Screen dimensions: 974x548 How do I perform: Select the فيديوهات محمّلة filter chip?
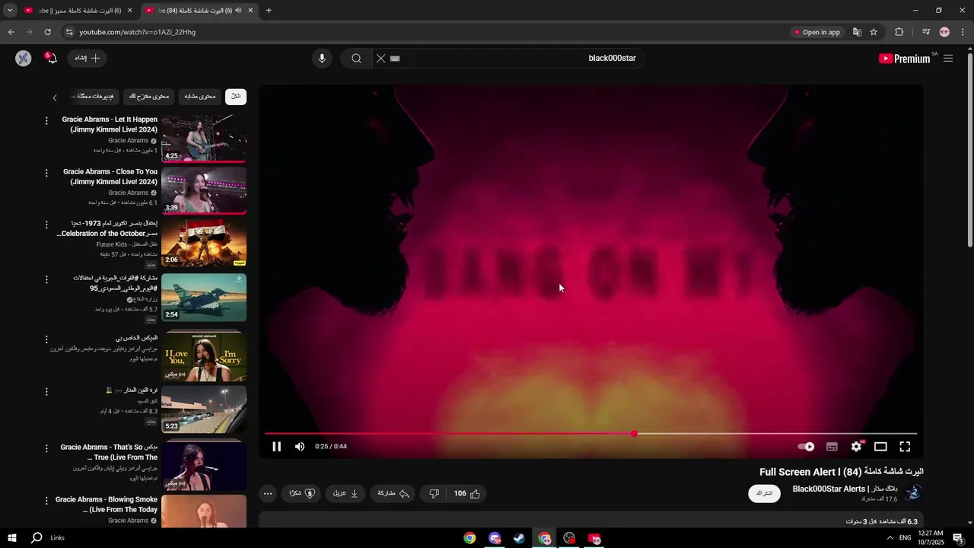click(96, 97)
